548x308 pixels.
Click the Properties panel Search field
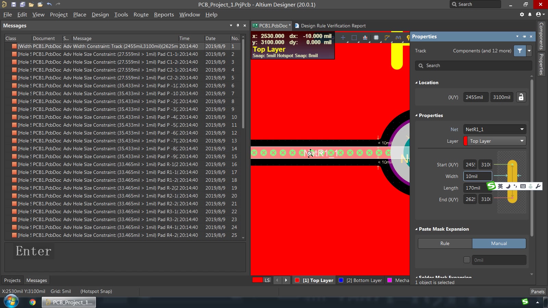click(x=474, y=65)
